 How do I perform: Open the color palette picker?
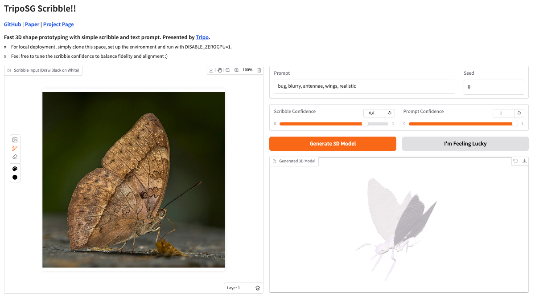click(15, 169)
